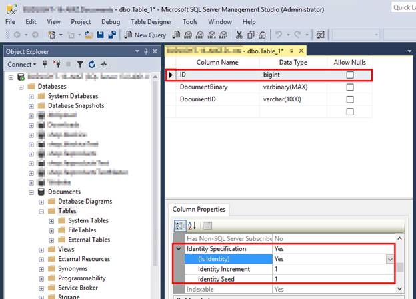
Task: Open the File menu
Action: [x=11, y=22]
